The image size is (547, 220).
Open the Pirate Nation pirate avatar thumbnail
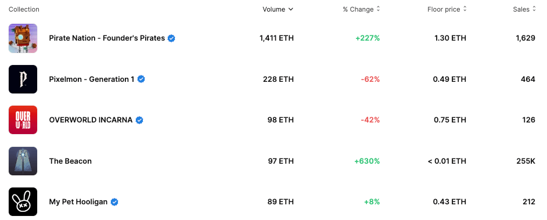tap(23, 38)
